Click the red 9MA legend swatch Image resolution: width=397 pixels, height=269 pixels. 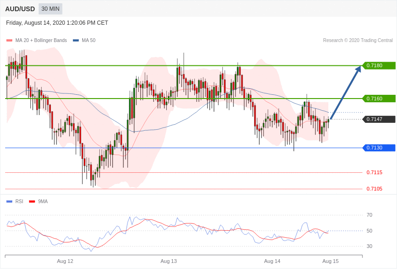32,202
